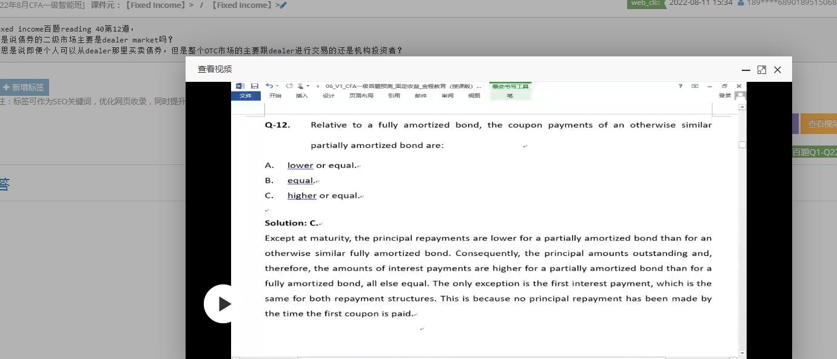Click the first 【Fixed Income】 breadcrumb
Screen dimensions: 837x359
point(155,5)
